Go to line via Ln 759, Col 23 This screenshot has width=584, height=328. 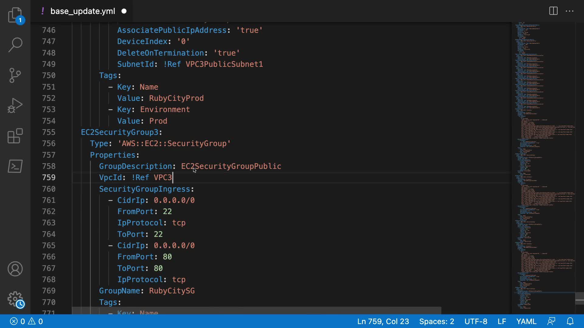point(383,321)
